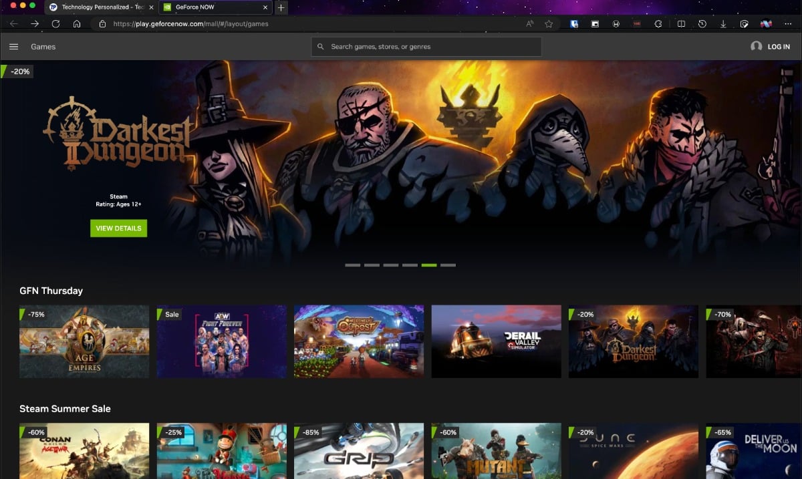
Task: View site information lock icon
Action: click(x=102, y=23)
